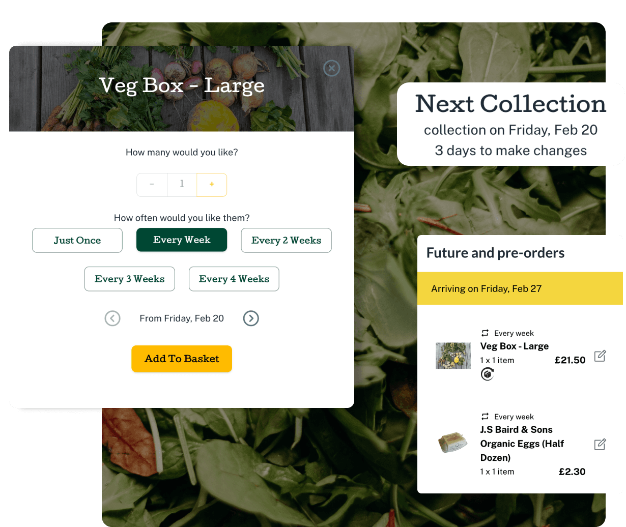Select the Just Once frequency
This screenshot has height=527, width=626.
click(77, 240)
